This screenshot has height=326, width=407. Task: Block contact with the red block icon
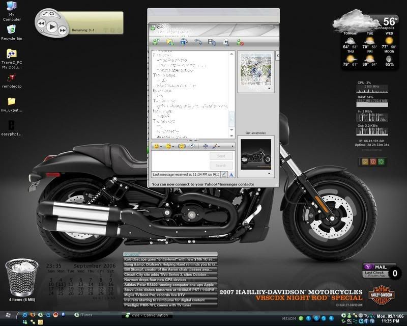tap(240, 42)
